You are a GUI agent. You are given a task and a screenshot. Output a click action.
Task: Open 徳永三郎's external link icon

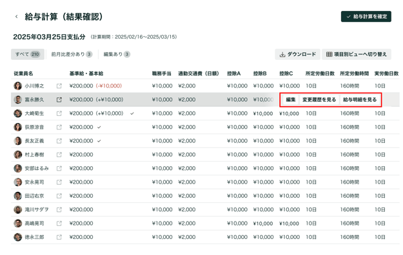point(59,237)
